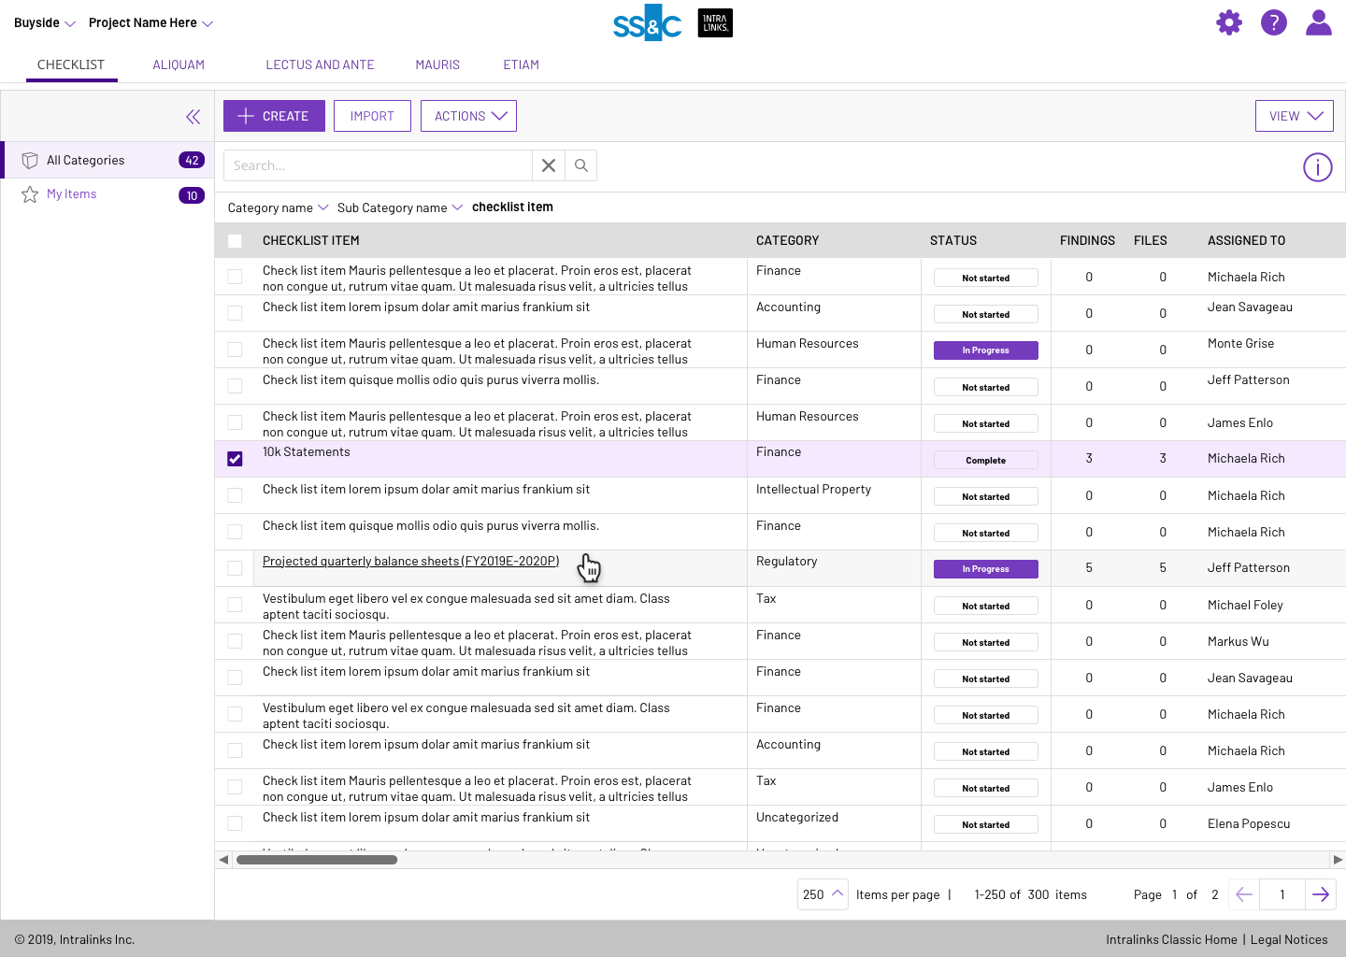Viewport: 1346px width, 957px height.
Task: Click the Intralinks logo
Action: 715,23
